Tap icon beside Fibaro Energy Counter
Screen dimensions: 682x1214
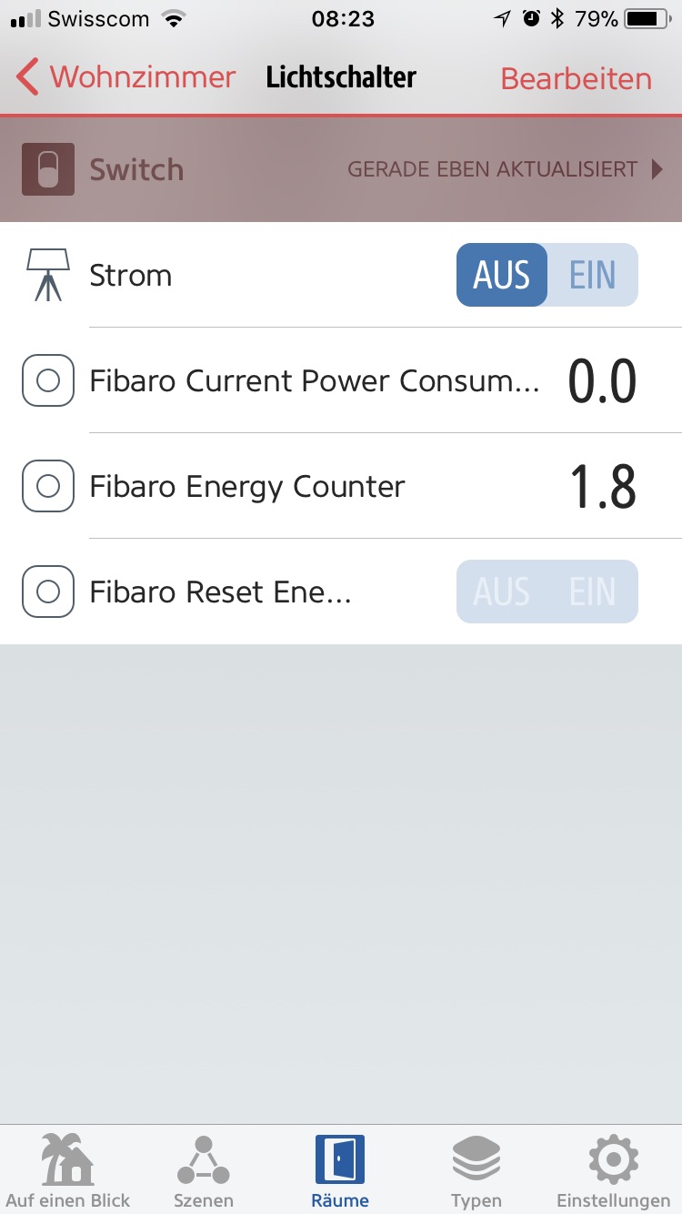click(48, 486)
